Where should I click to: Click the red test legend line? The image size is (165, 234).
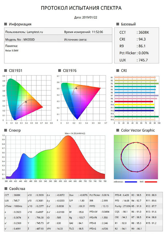tap(151, 182)
